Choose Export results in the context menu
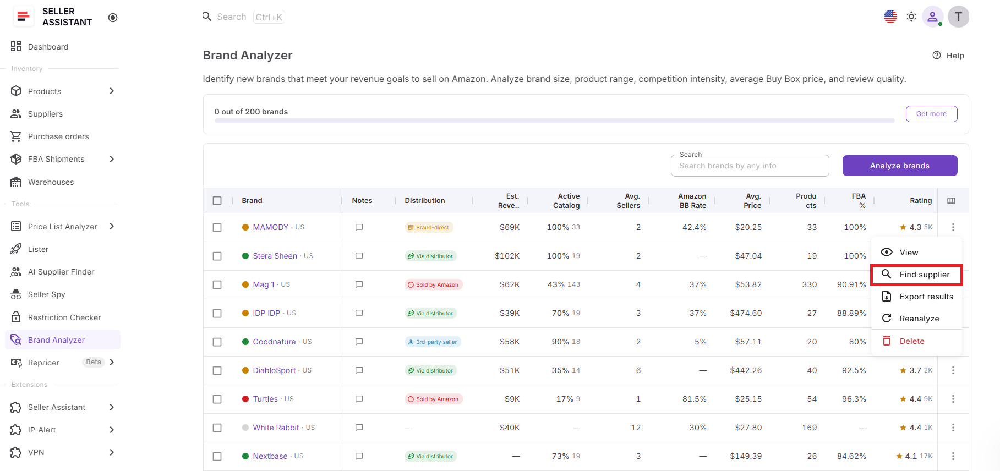Viewport: 1000px width, 471px height. click(x=916, y=297)
